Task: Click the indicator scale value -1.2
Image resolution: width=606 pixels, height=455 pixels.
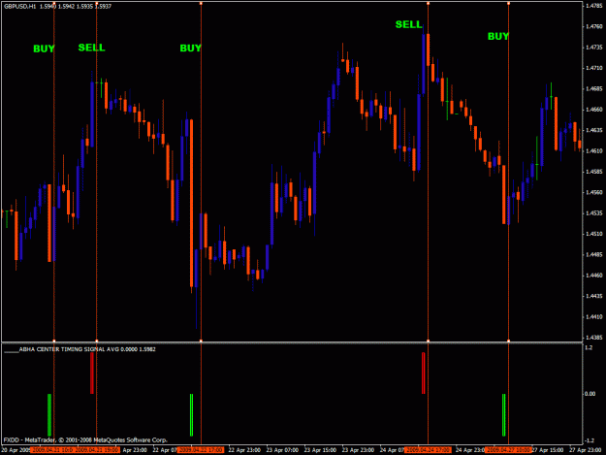Action: pyautogui.click(x=590, y=440)
